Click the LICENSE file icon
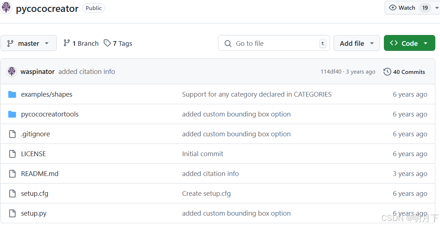The image size is (440, 225). (x=12, y=154)
